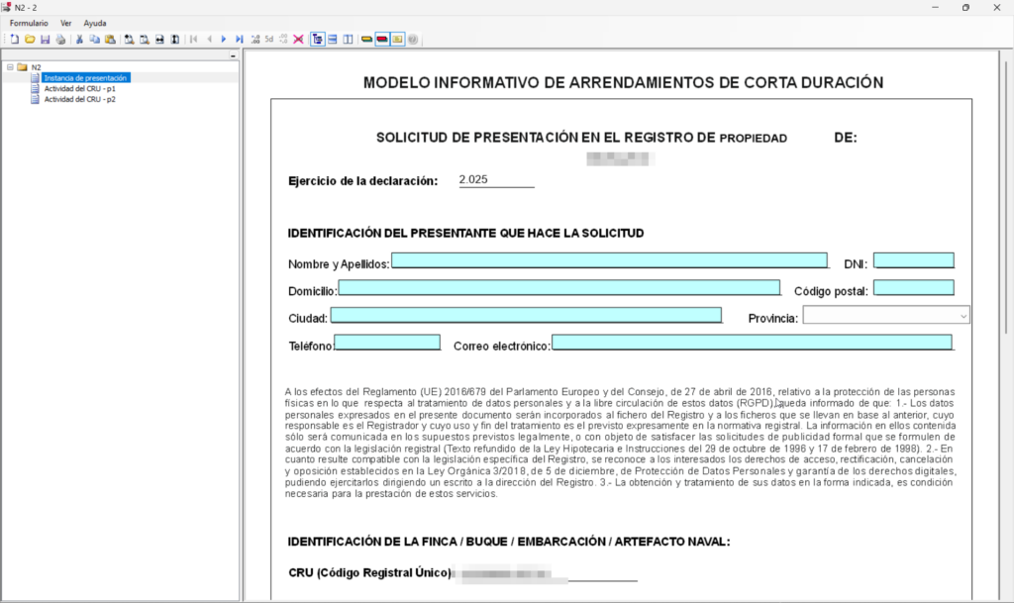Toggle the red field highlight button
Viewport: 1014px width, 603px height.
(x=381, y=40)
